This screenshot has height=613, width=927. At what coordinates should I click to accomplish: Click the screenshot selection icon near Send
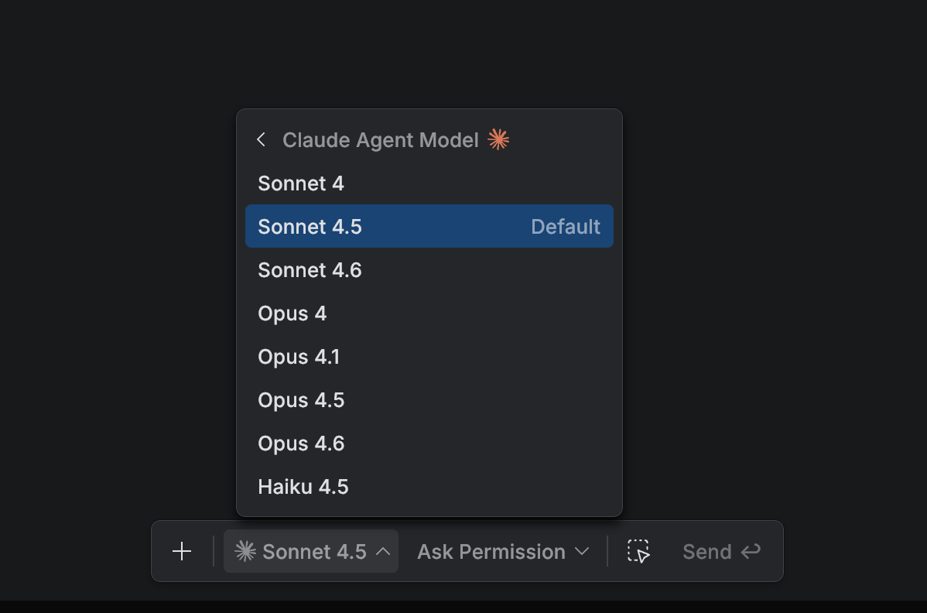pyautogui.click(x=638, y=551)
